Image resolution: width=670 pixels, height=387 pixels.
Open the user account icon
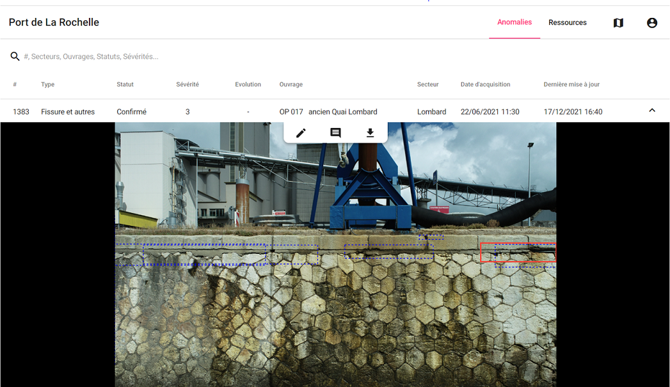(x=652, y=23)
